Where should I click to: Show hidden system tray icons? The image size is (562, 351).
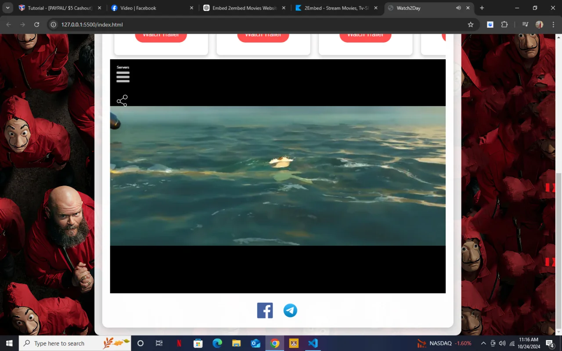483,343
